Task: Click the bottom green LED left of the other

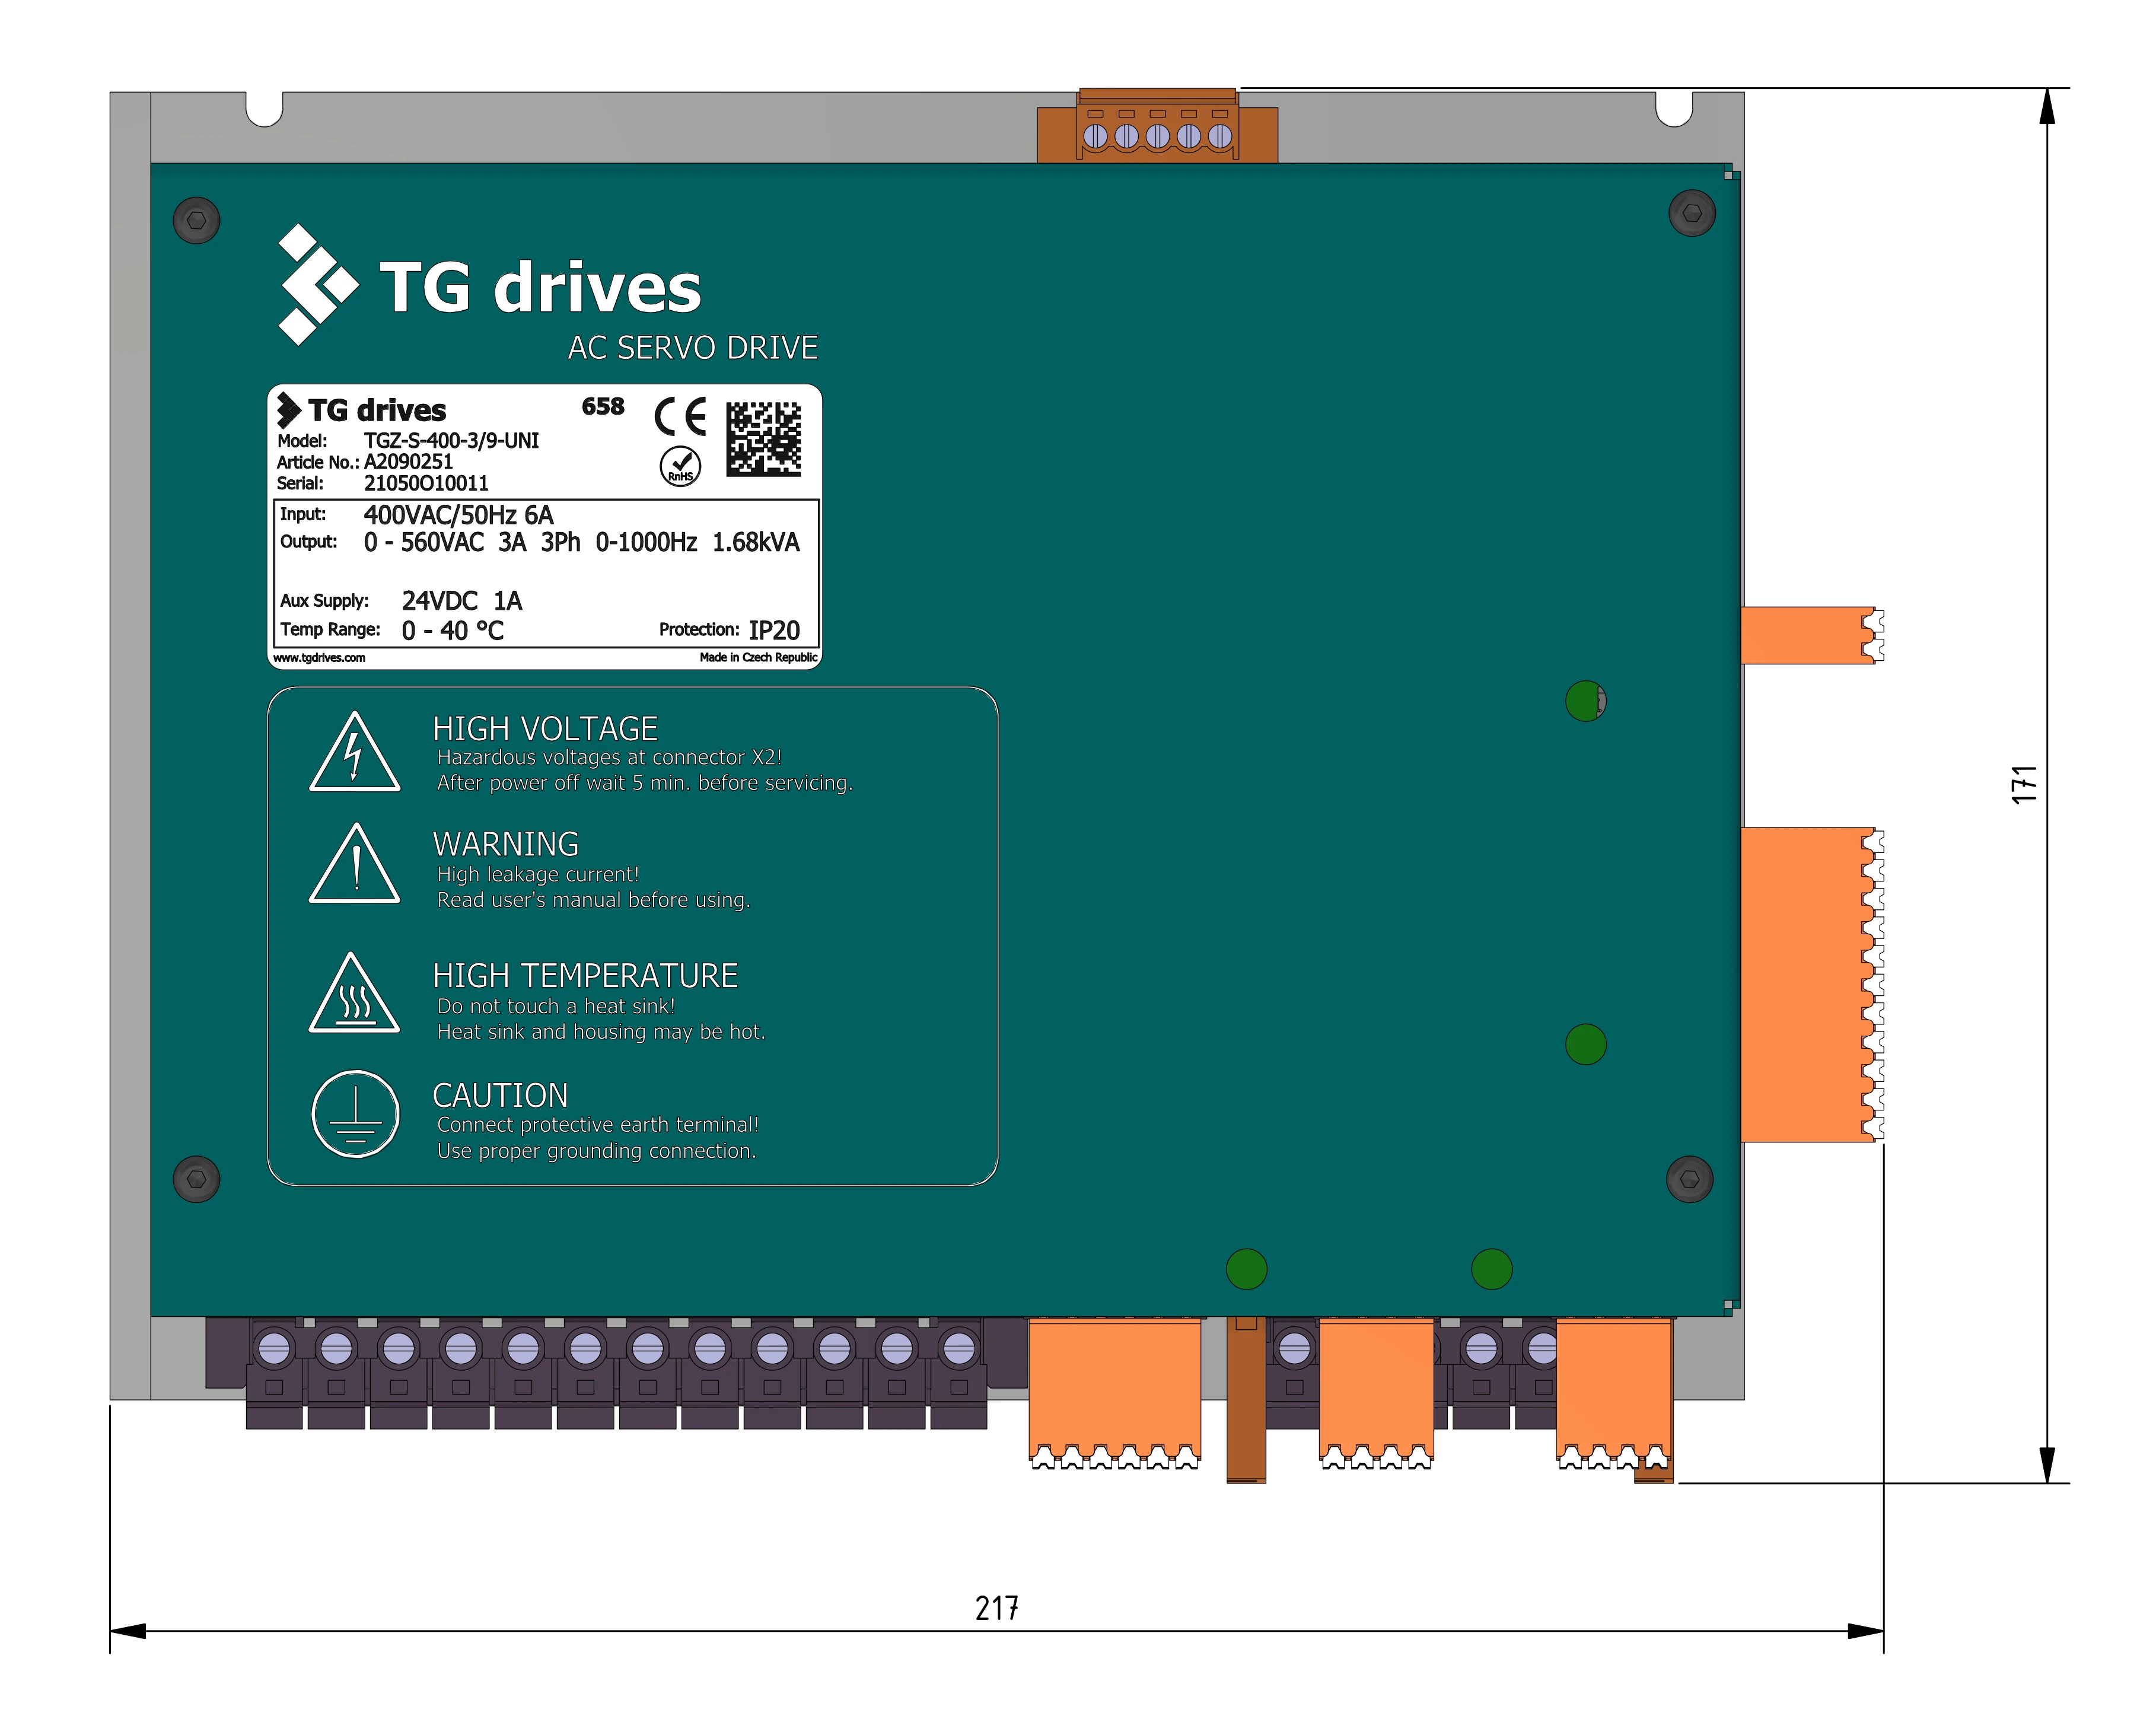Action: [x=1246, y=1269]
